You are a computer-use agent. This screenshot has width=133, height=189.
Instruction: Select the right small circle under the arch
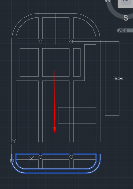coord(71,42)
